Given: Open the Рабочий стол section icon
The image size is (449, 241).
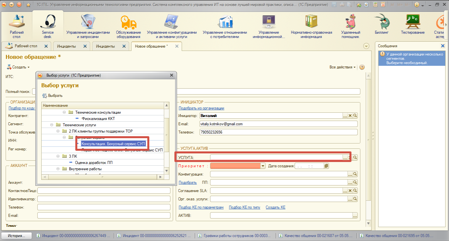Looking at the screenshot, I should point(17,26).
